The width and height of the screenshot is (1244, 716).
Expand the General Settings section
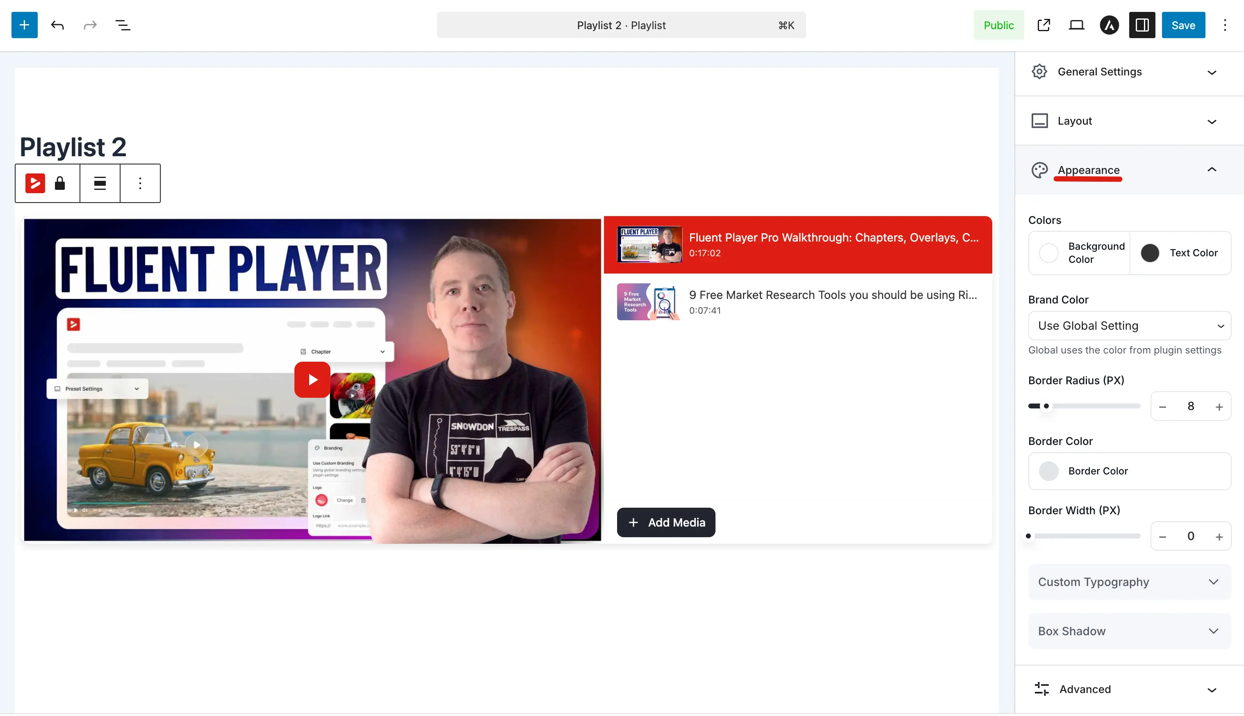click(1129, 72)
